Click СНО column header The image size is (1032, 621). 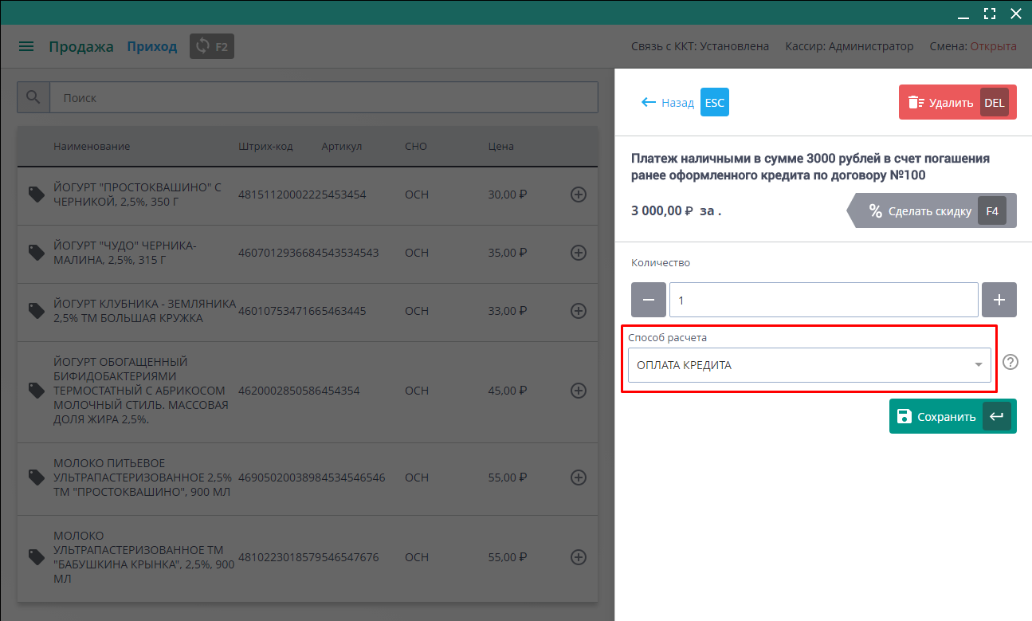tap(416, 146)
